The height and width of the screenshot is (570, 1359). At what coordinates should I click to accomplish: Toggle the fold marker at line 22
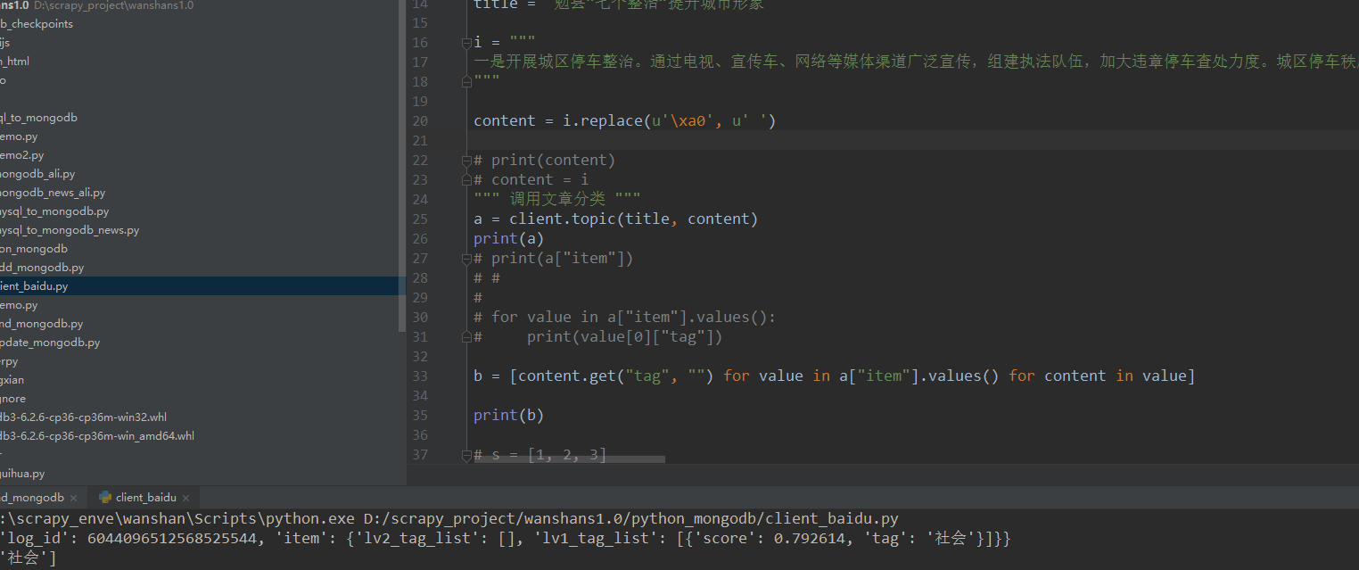coord(465,161)
